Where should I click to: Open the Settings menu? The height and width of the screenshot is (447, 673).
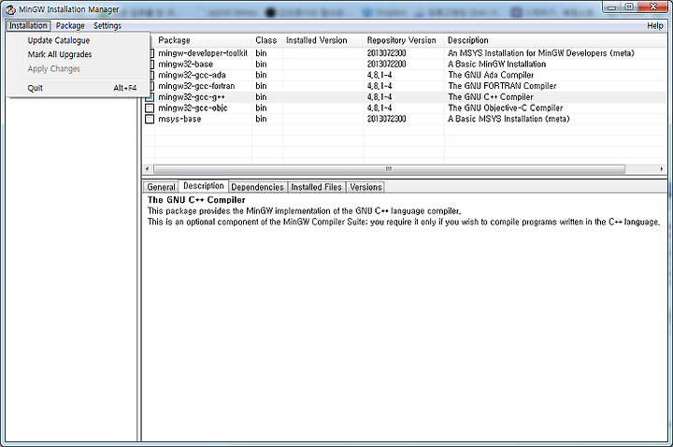pyautogui.click(x=107, y=26)
